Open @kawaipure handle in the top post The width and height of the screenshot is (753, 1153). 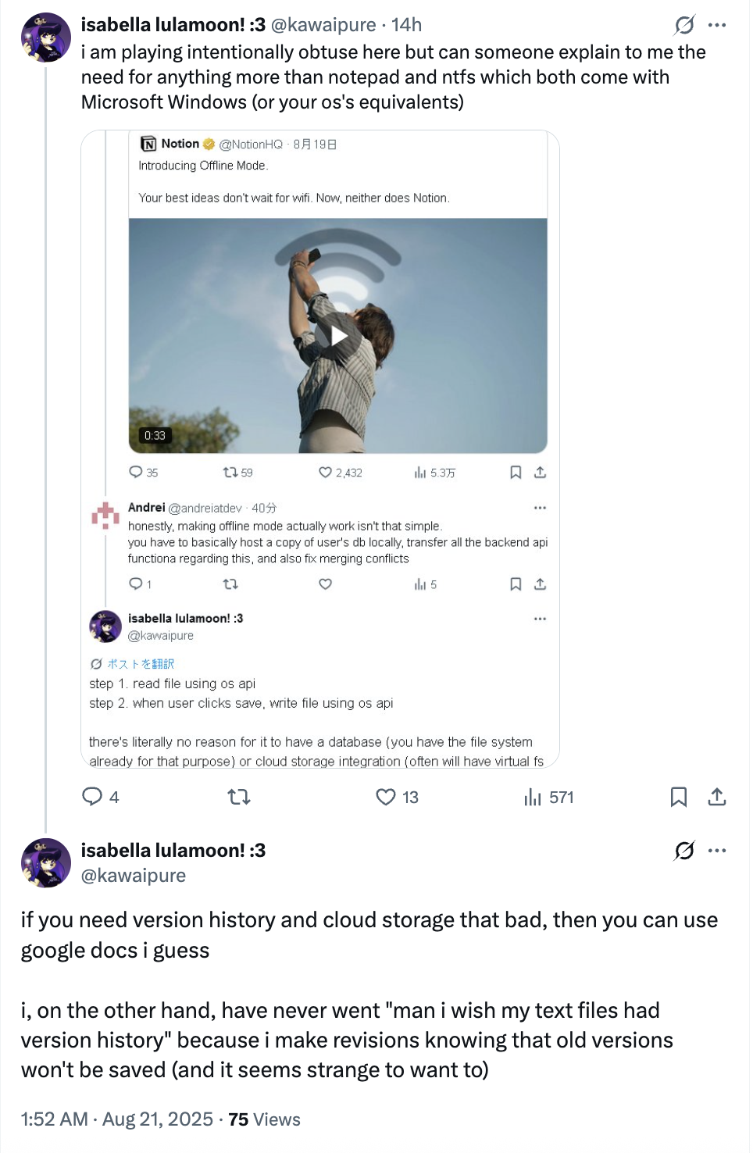coord(323,25)
